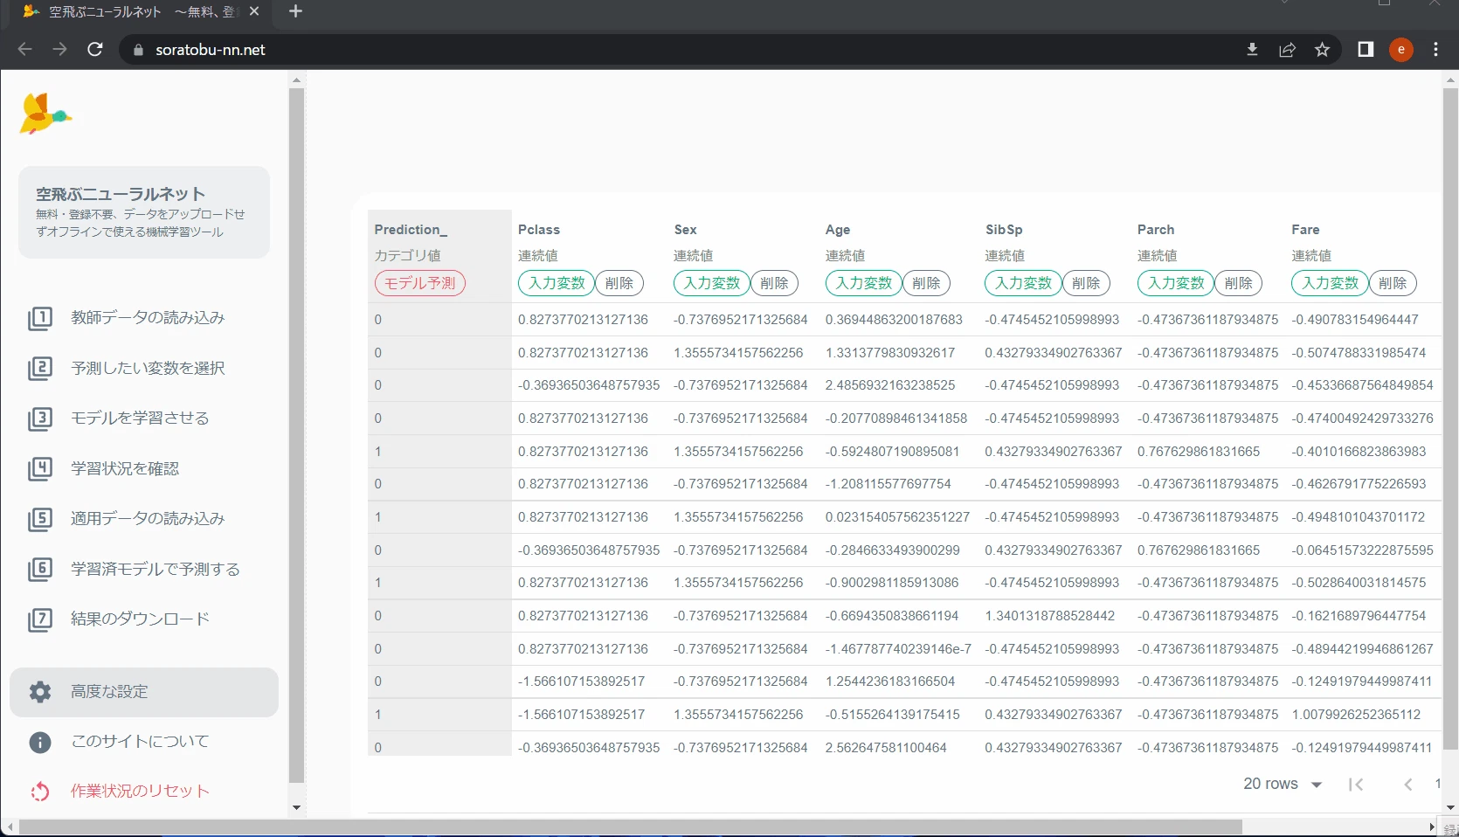Click 削除 button for Fare column
Screen dimensions: 1459x837
1393,283
